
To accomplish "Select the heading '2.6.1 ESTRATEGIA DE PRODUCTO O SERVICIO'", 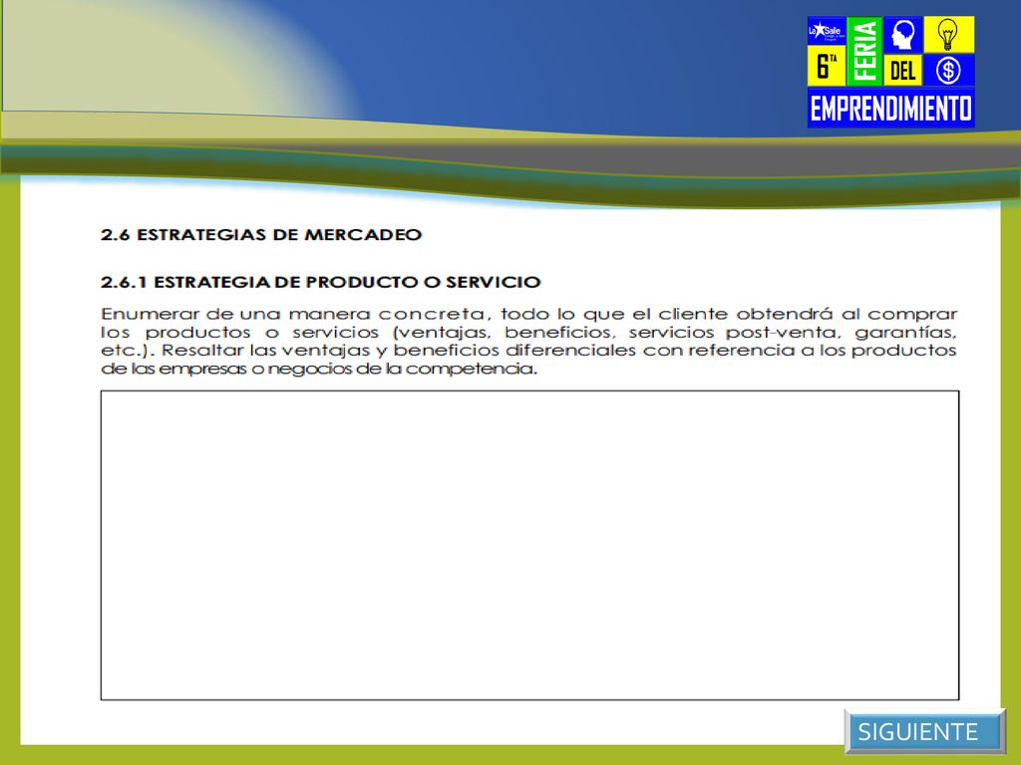I will coord(320,282).
